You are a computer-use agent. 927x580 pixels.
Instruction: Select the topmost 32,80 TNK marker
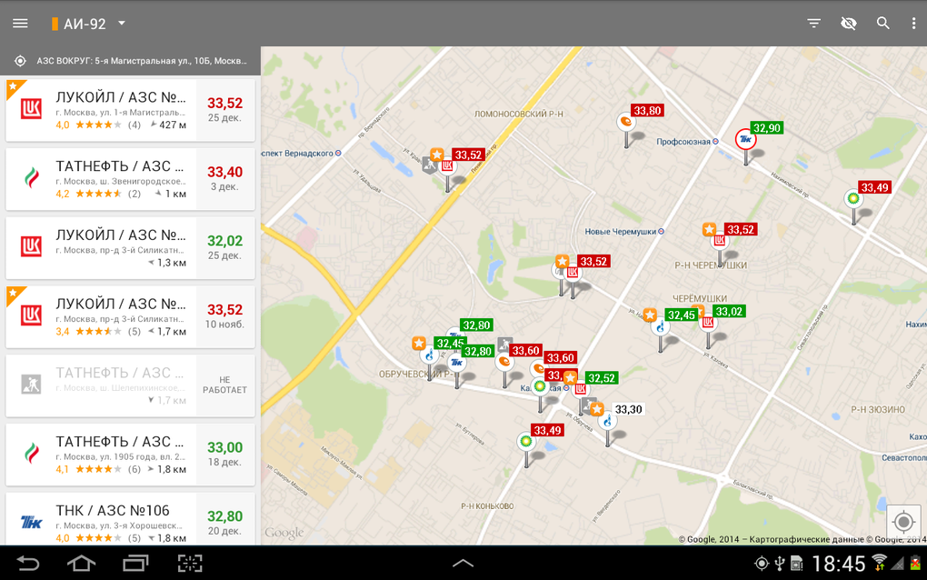pyautogui.click(x=476, y=325)
